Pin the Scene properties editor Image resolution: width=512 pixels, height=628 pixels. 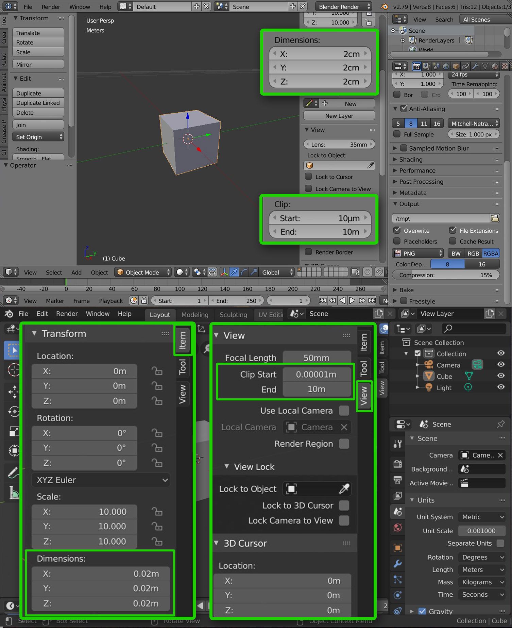tap(500, 424)
